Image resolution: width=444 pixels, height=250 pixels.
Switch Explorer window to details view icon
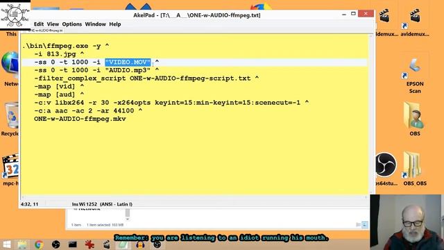pyautogui.click(x=358, y=225)
